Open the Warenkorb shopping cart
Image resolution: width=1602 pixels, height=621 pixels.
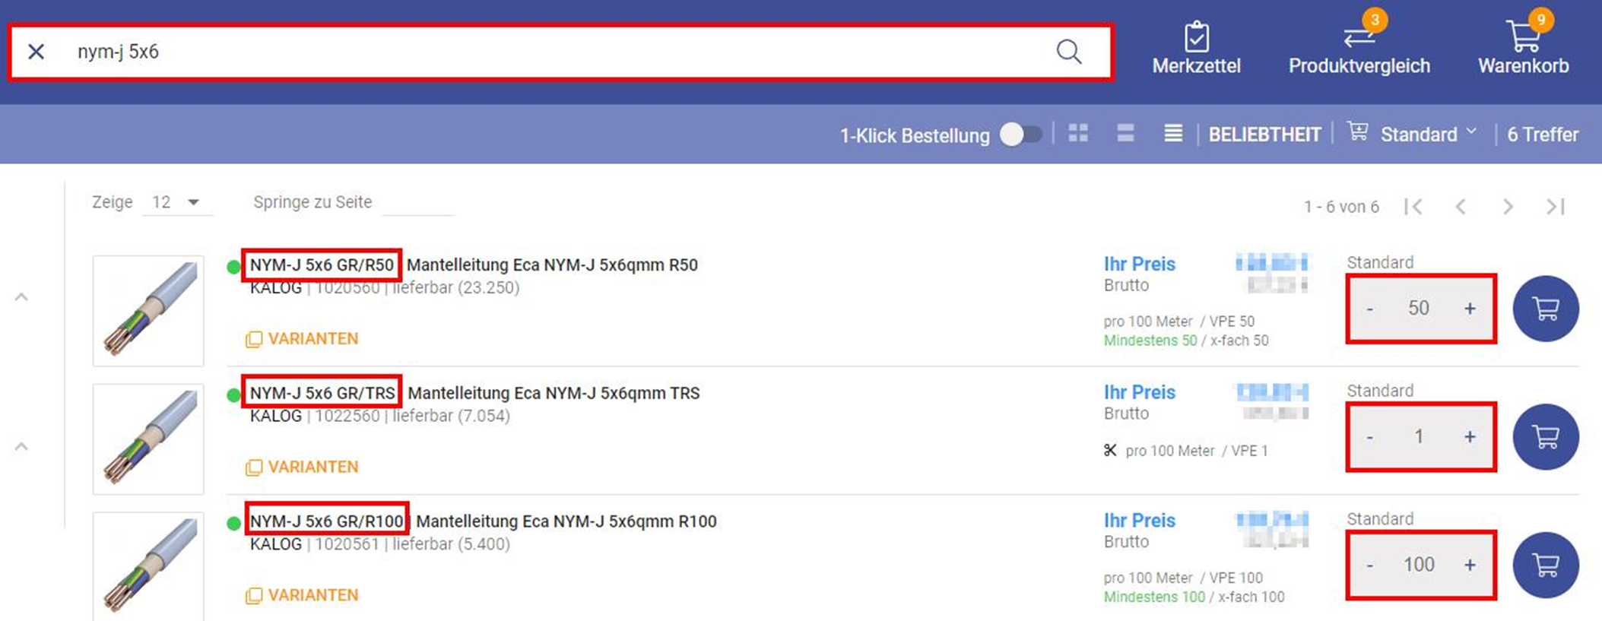(x=1523, y=49)
